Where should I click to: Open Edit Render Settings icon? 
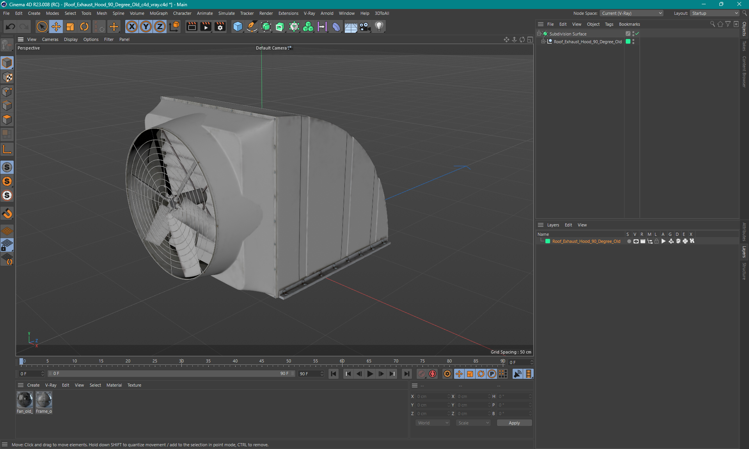click(220, 27)
